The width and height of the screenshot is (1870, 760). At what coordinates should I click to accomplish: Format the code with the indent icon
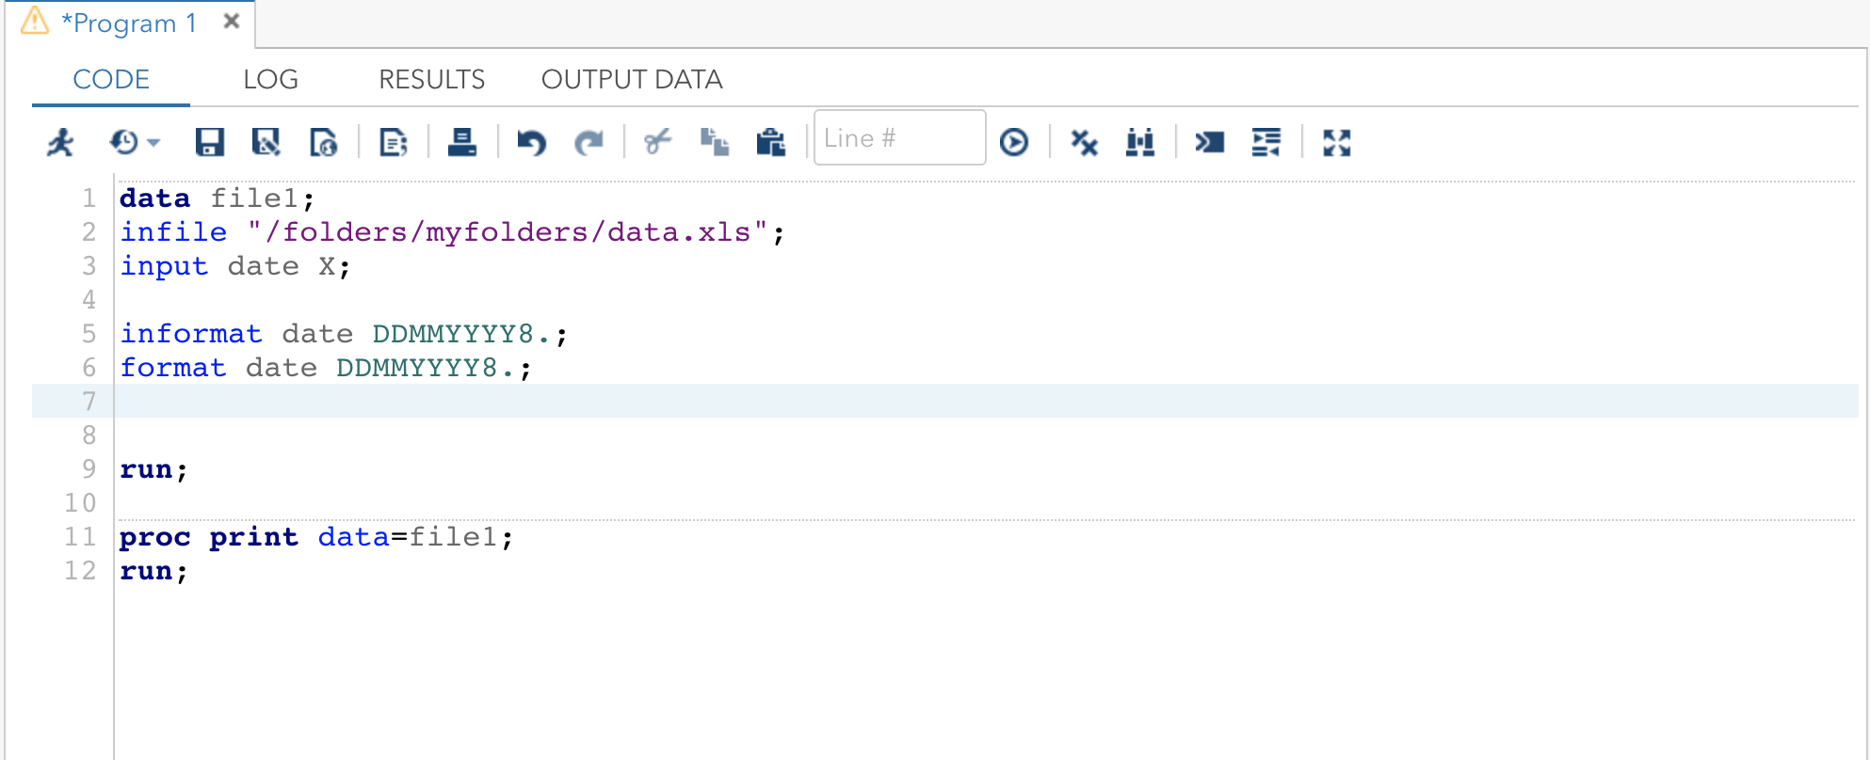(x=1266, y=143)
